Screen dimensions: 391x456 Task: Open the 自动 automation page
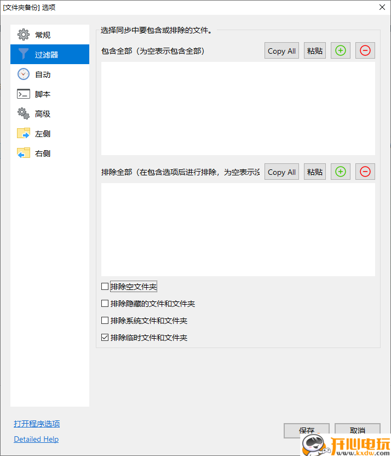[x=50, y=74]
